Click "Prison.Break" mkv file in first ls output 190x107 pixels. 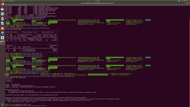tap(62, 20)
